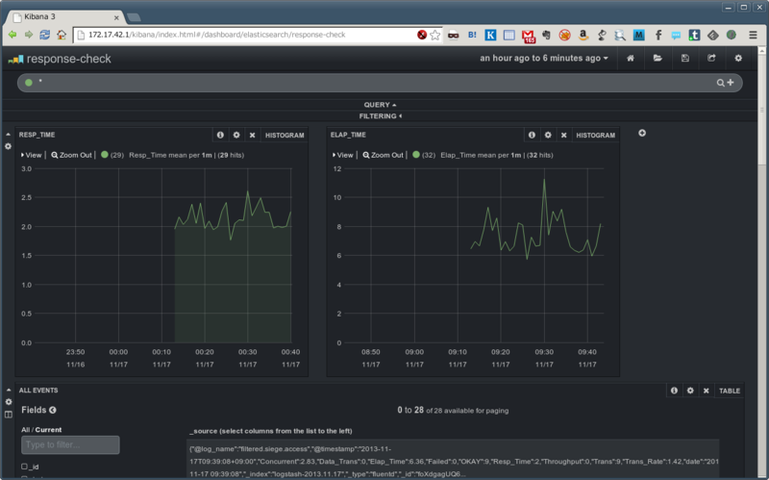This screenshot has width=769, height=480.
Task: Expand the FILTERING section
Action: (x=381, y=116)
